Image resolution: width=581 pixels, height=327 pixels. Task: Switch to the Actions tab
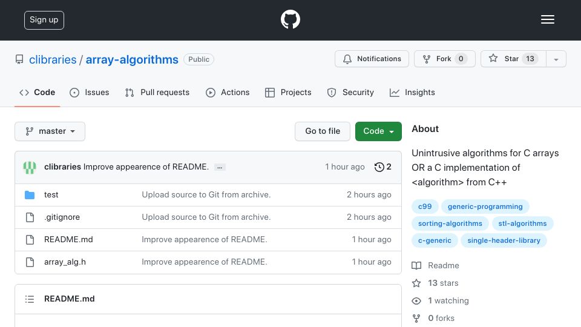click(228, 92)
